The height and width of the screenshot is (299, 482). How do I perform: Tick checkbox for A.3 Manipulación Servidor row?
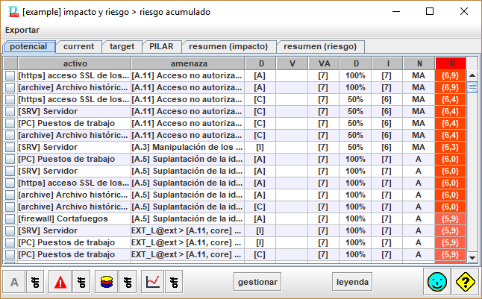(10, 148)
